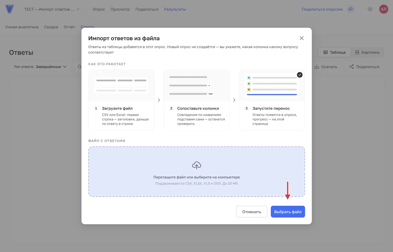Click the Поделиться button in the answers toolbar
Viewport: 393px width, 252px height.
click(x=364, y=67)
